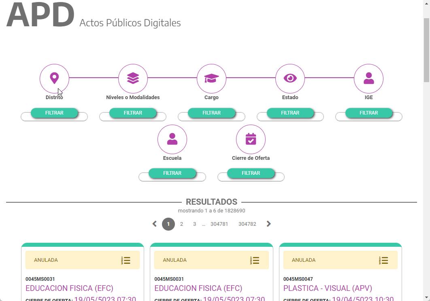Viewport: 430px width, 301px height.
Task: Go to previous results page arrow
Action: tap(154, 224)
